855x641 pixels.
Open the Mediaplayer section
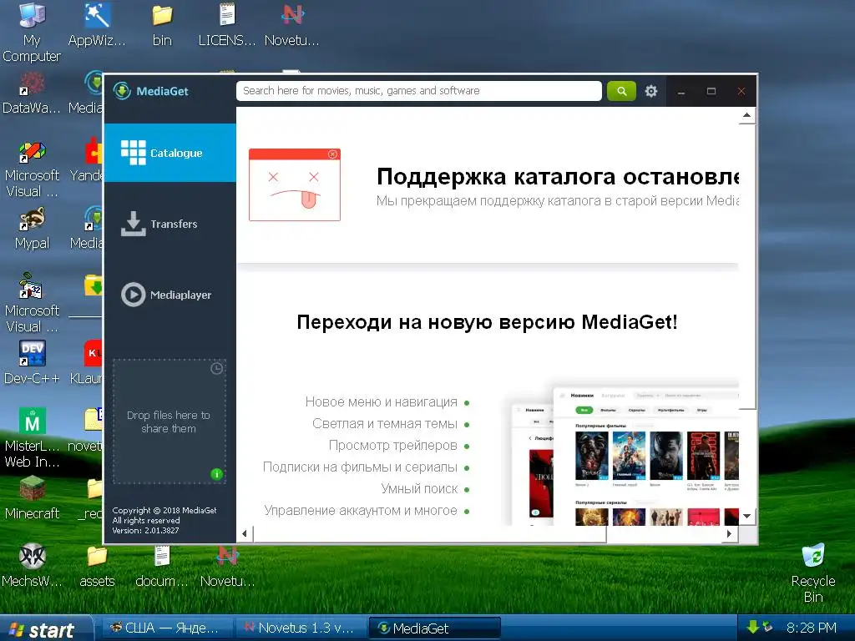[x=169, y=295]
